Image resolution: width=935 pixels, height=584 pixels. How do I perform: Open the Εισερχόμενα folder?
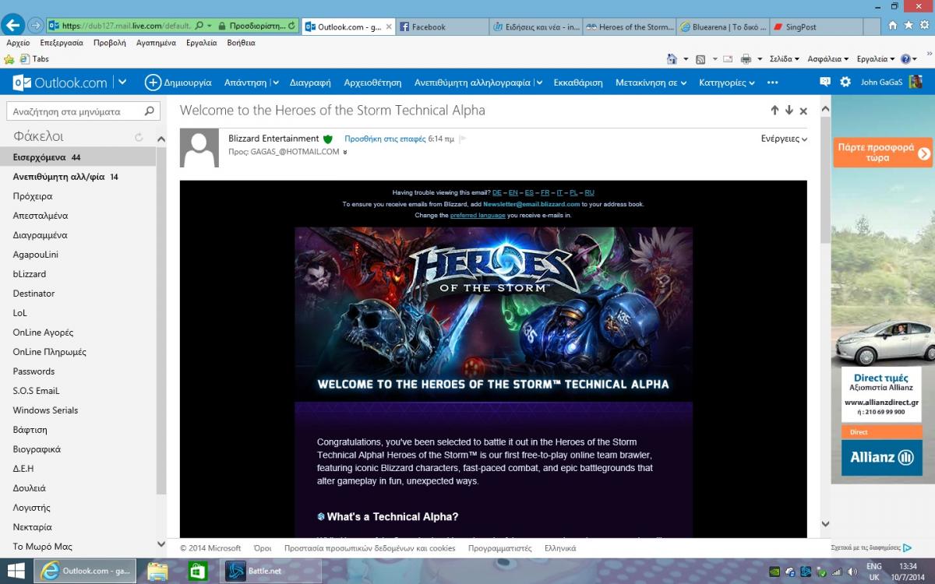click(78, 157)
